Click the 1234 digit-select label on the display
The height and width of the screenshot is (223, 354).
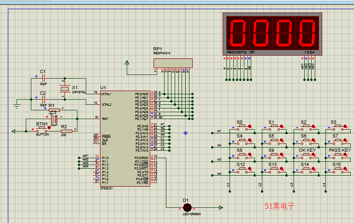[x=309, y=52]
